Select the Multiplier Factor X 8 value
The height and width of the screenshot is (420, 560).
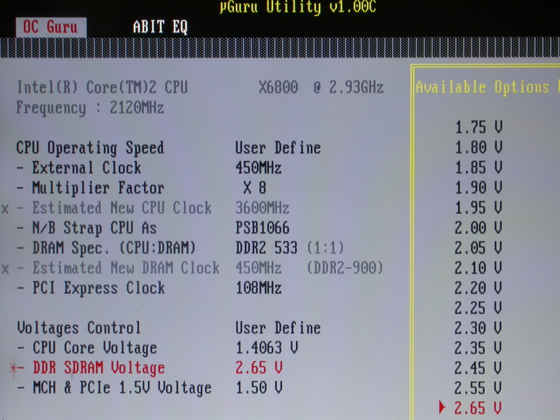[255, 188]
